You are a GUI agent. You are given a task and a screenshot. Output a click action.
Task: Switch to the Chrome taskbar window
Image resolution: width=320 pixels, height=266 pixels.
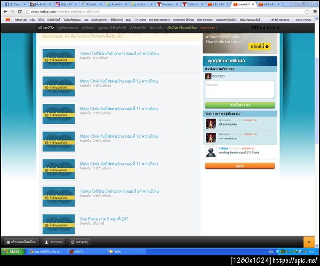point(47,252)
